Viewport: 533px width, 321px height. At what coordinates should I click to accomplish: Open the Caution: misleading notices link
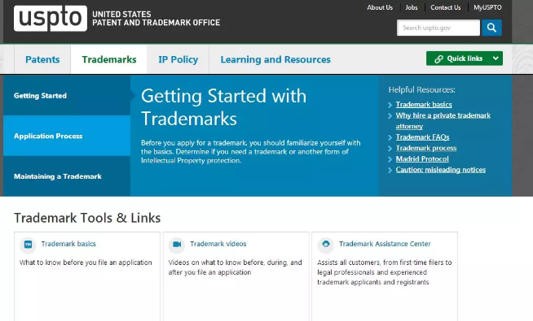point(441,170)
